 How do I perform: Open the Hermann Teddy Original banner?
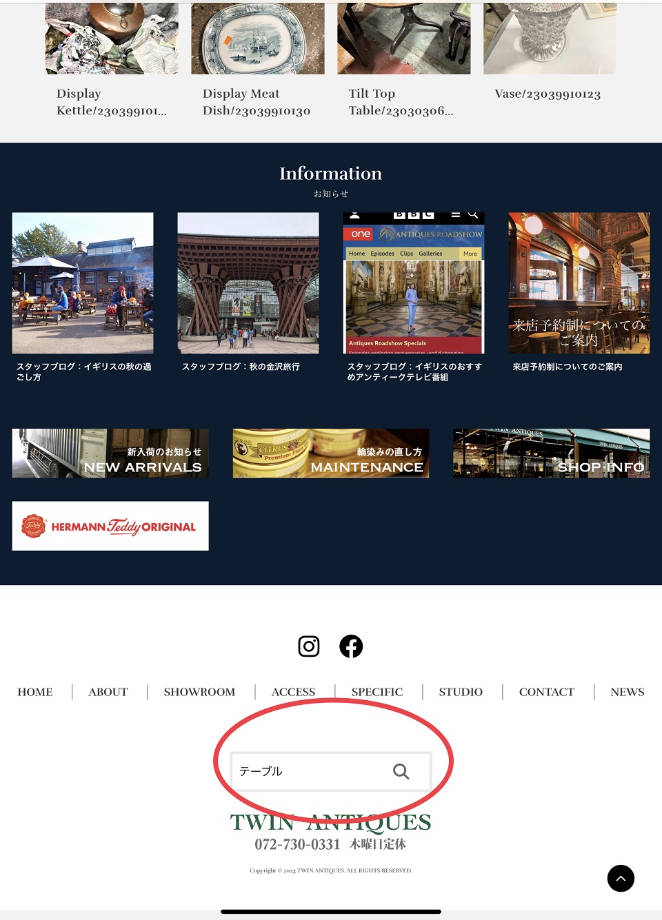pyautogui.click(x=110, y=526)
